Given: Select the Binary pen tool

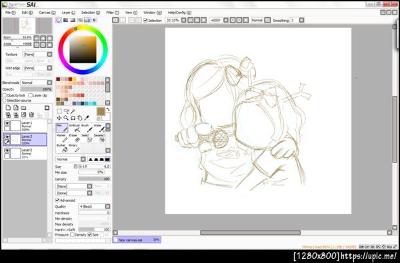Looking at the screenshot, I should pos(74,148).
